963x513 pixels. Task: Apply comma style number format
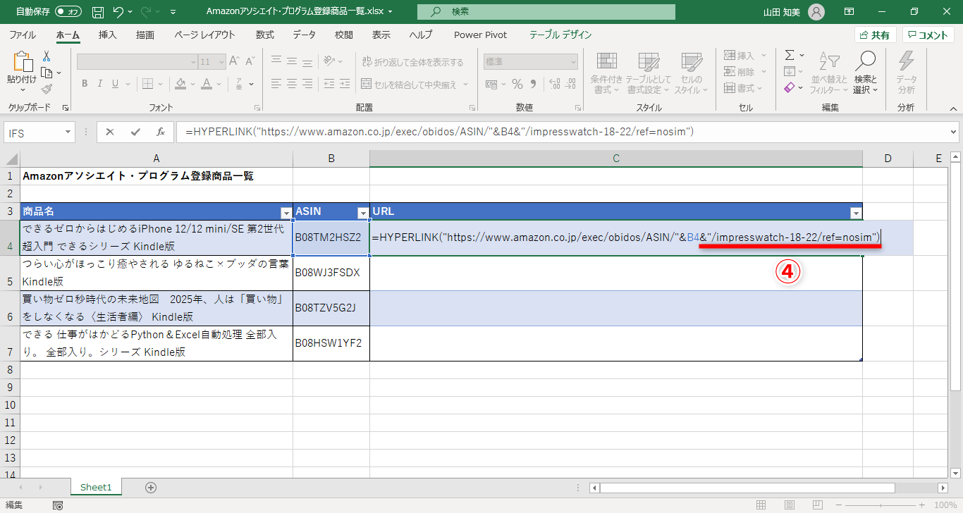pyautogui.click(x=534, y=84)
